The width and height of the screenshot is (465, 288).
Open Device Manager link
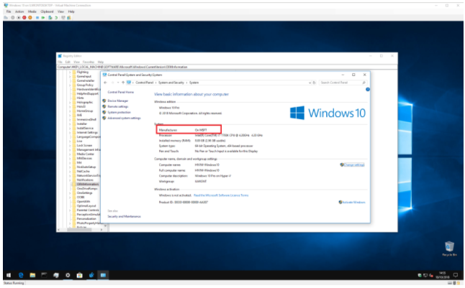point(118,101)
